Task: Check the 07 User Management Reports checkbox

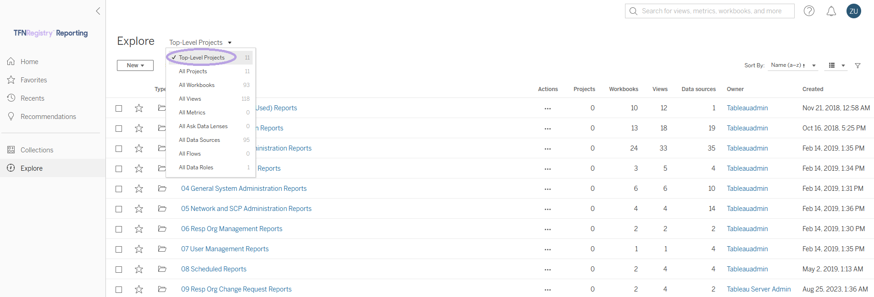Action: [x=119, y=249]
